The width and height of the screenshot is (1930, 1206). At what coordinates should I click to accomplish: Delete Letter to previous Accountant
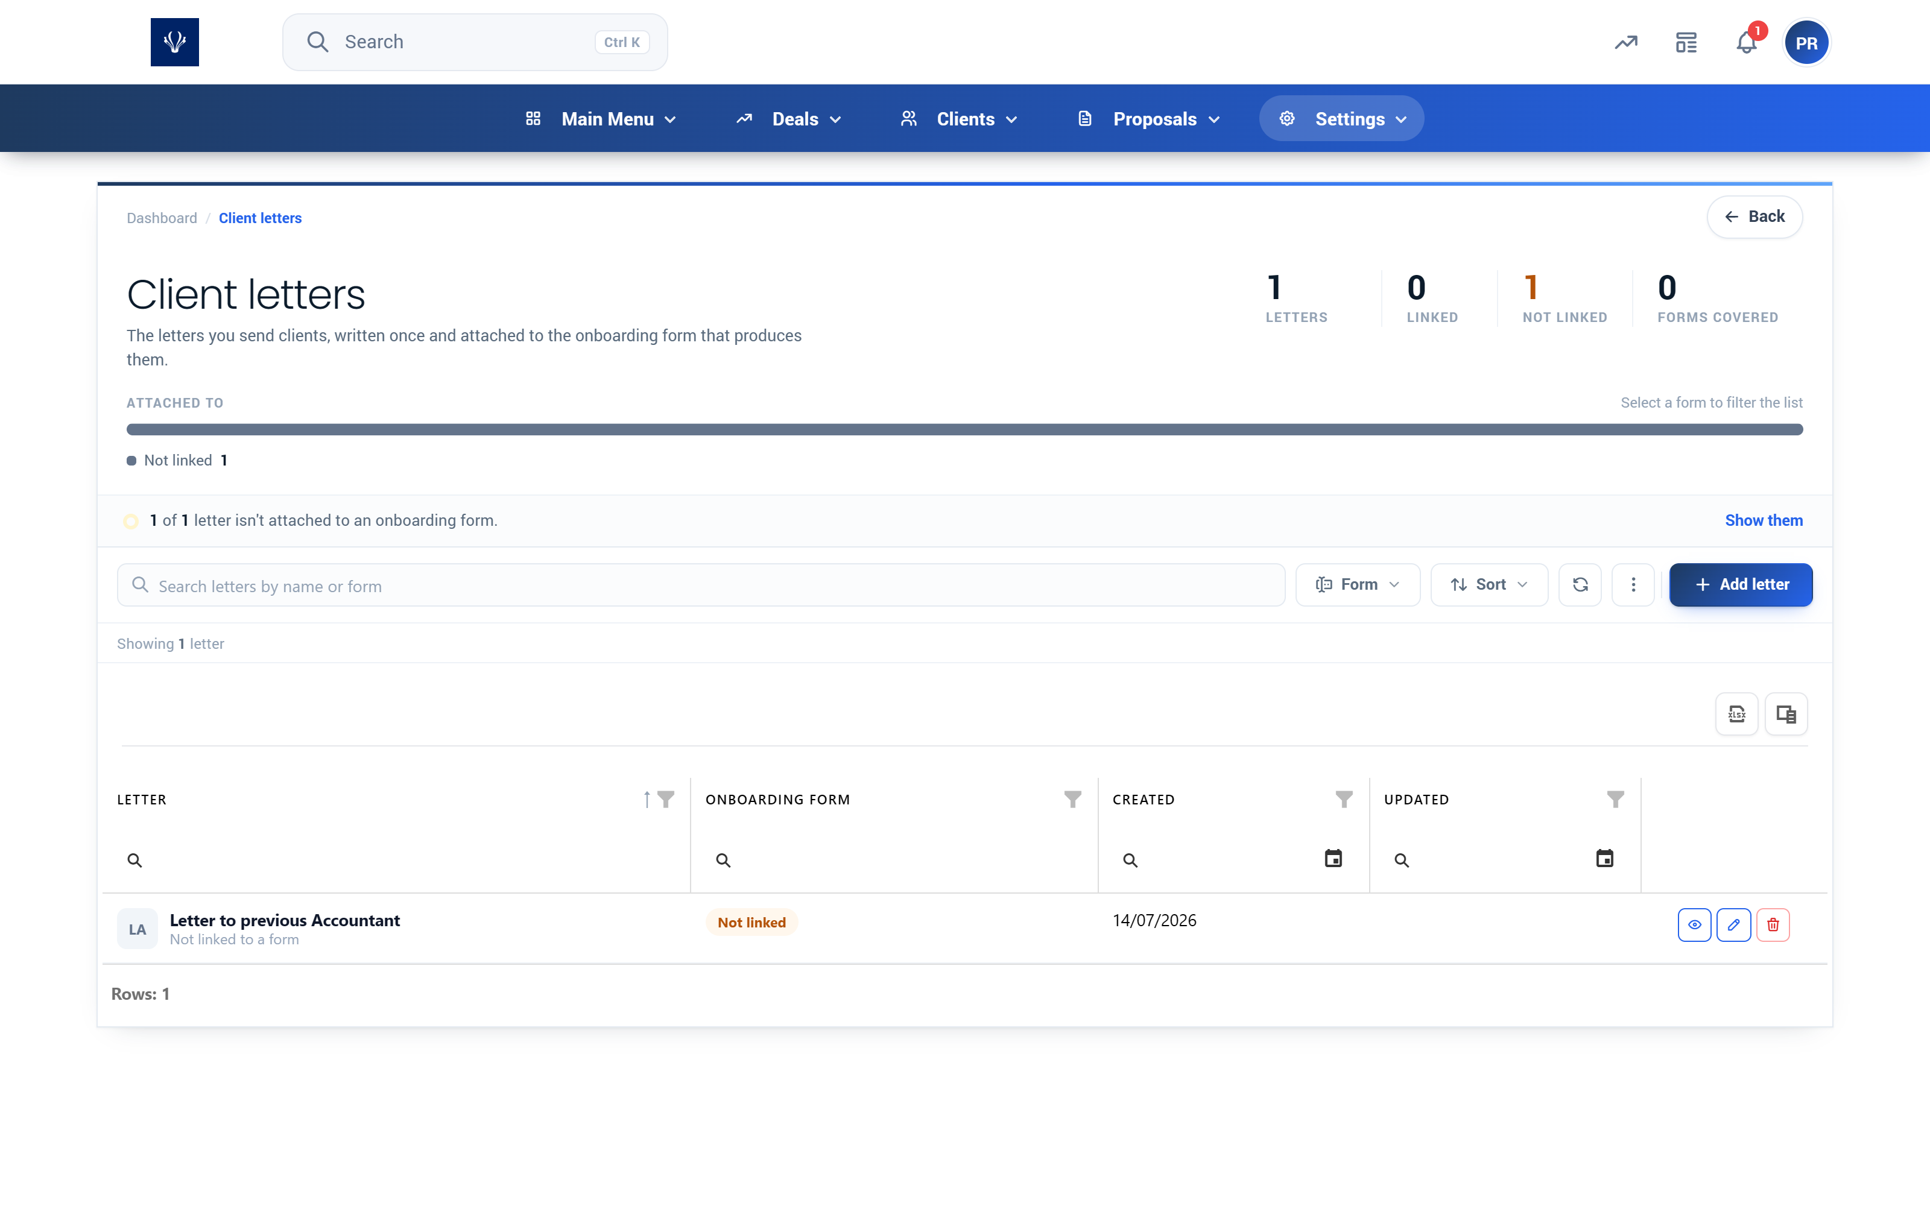1773,925
